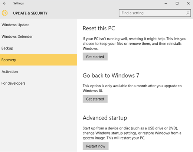Image resolution: width=193 pixels, height=152 pixels.
Task: Select Backup in sidebar
Action: point(38,48)
